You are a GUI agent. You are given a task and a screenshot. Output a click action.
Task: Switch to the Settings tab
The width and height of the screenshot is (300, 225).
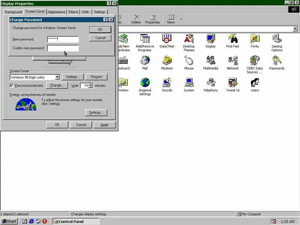click(x=100, y=12)
